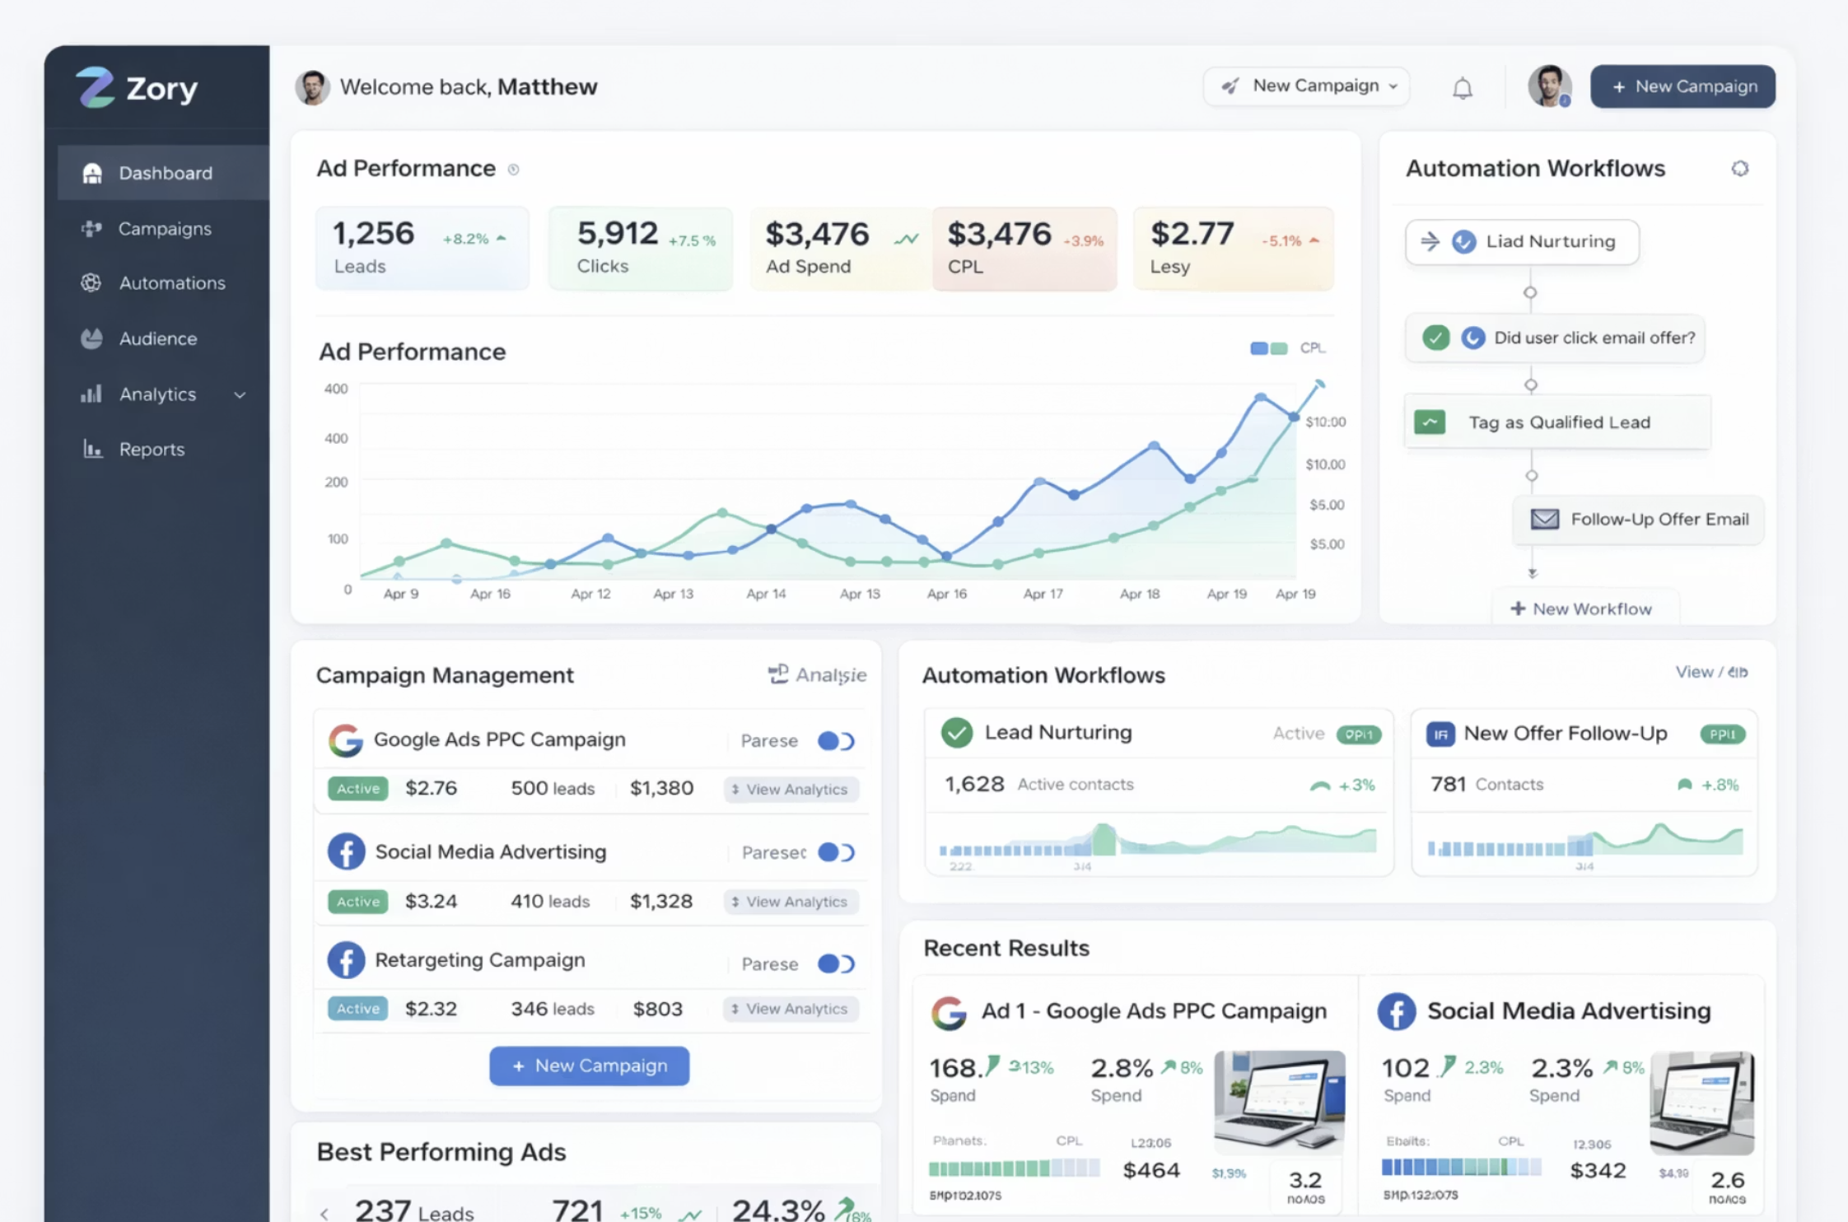
Task: Click the Facebook icon for Retargeting Campaign
Action: [346, 960]
